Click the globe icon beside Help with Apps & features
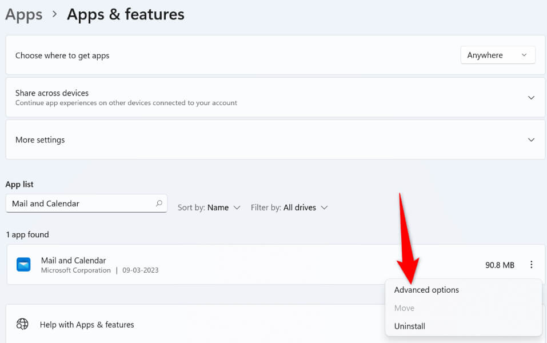The height and width of the screenshot is (343, 547). (22, 324)
